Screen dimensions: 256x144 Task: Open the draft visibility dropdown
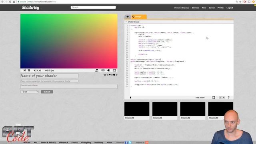click(29, 92)
